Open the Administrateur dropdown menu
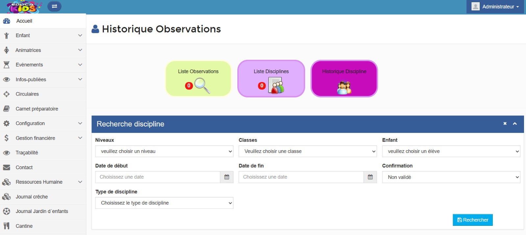Screen dimensions: 526x235 coord(495,7)
